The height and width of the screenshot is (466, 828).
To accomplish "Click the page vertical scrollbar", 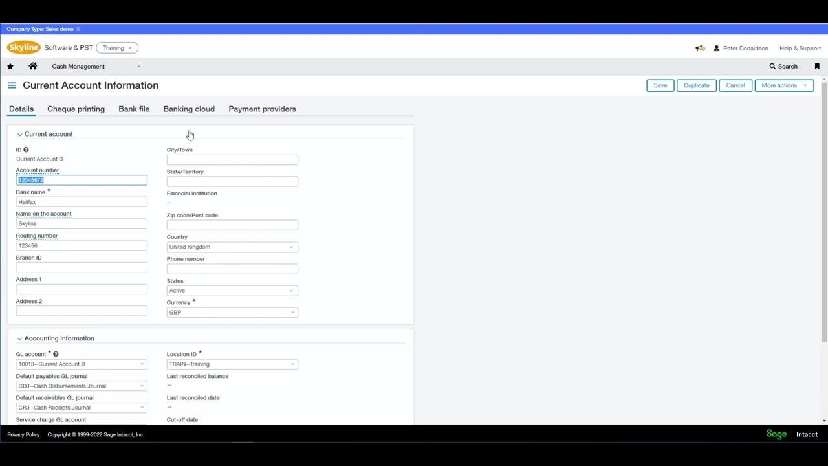I will pos(824,214).
